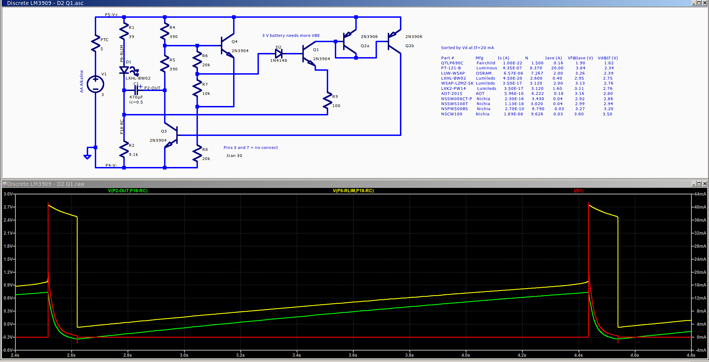Select the ground symbol below V1
Screen dimensions: 709x362
87,156
